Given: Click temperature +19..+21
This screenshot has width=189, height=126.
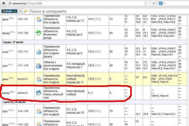Looking at the screenshot, I should pyautogui.click(x=23, y=19).
